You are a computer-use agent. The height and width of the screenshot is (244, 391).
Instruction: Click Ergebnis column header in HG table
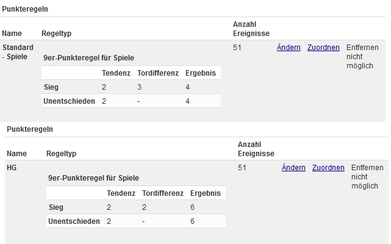point(206,193)
